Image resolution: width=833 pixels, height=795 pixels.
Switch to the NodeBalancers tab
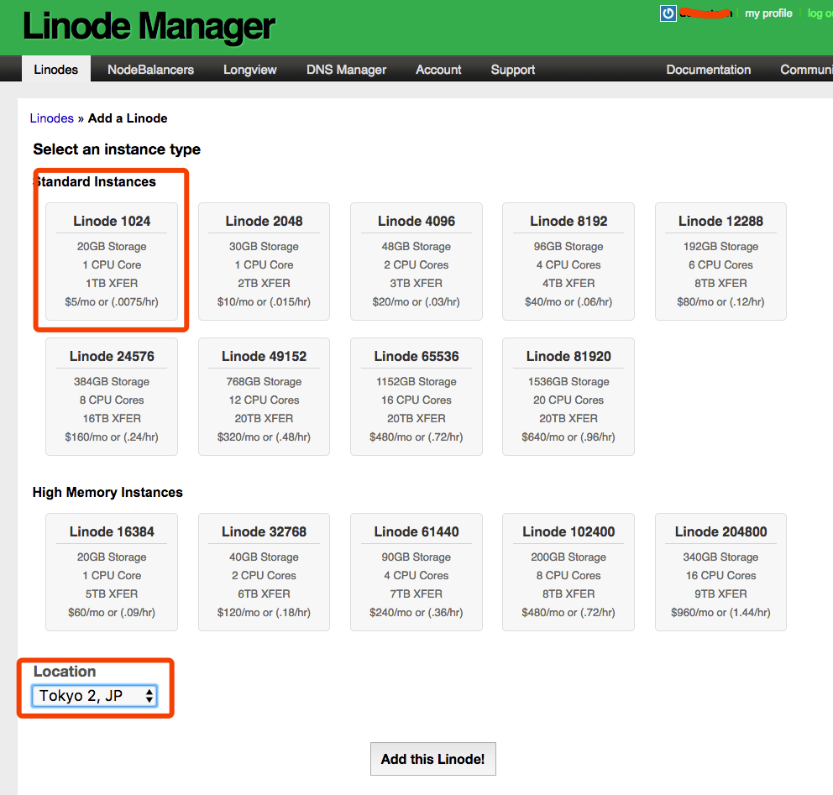pyautogui.click(x=150, y=70)
